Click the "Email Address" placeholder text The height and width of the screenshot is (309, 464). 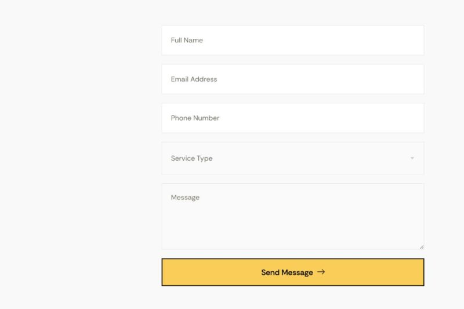click(194, 79)
